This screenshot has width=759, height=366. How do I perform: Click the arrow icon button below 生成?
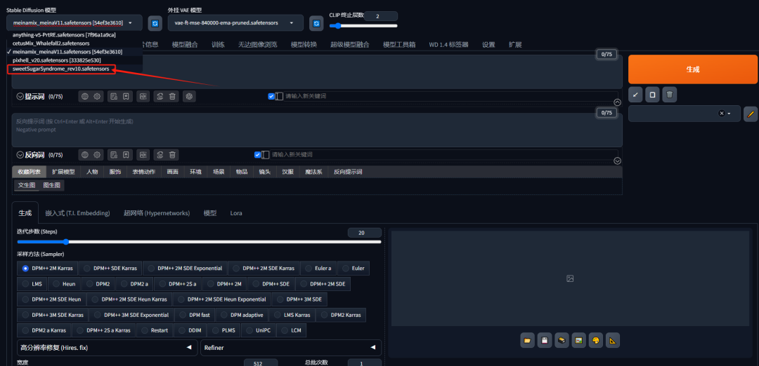pos(635,95)
